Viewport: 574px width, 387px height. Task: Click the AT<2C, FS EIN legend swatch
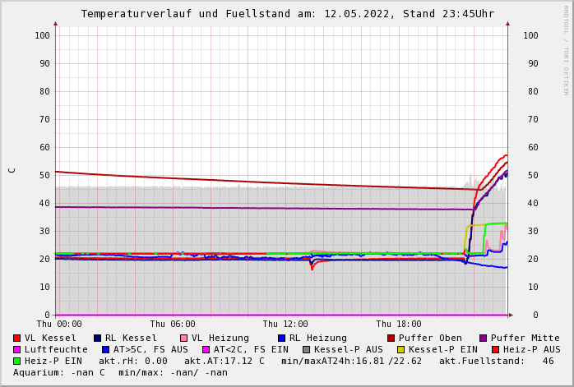(206, 349)
